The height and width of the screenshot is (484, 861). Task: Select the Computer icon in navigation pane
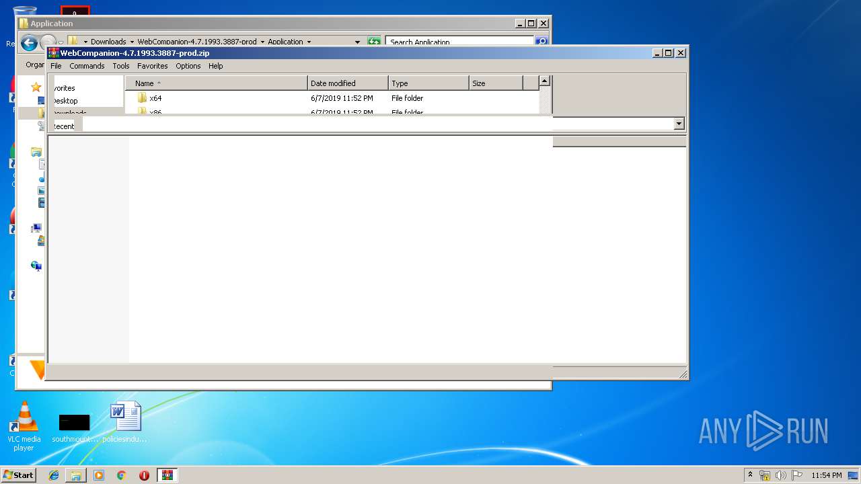[36, 228]
